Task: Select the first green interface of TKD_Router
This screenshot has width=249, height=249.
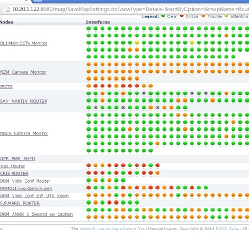Action: [x=130, y=165]
